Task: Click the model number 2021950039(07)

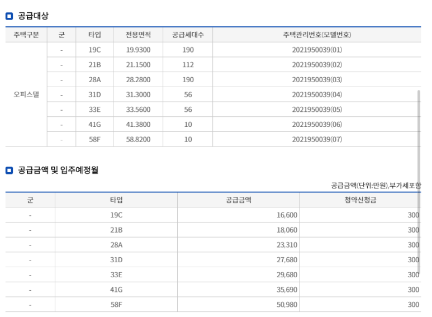Action: click(317, 139)
